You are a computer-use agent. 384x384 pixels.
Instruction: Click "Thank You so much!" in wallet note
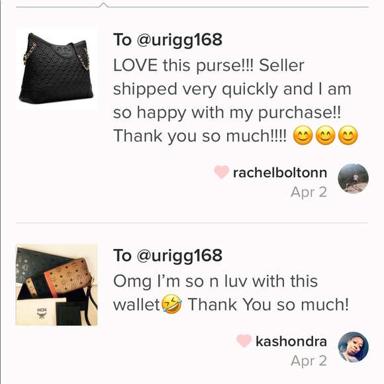tap(268, 305)
